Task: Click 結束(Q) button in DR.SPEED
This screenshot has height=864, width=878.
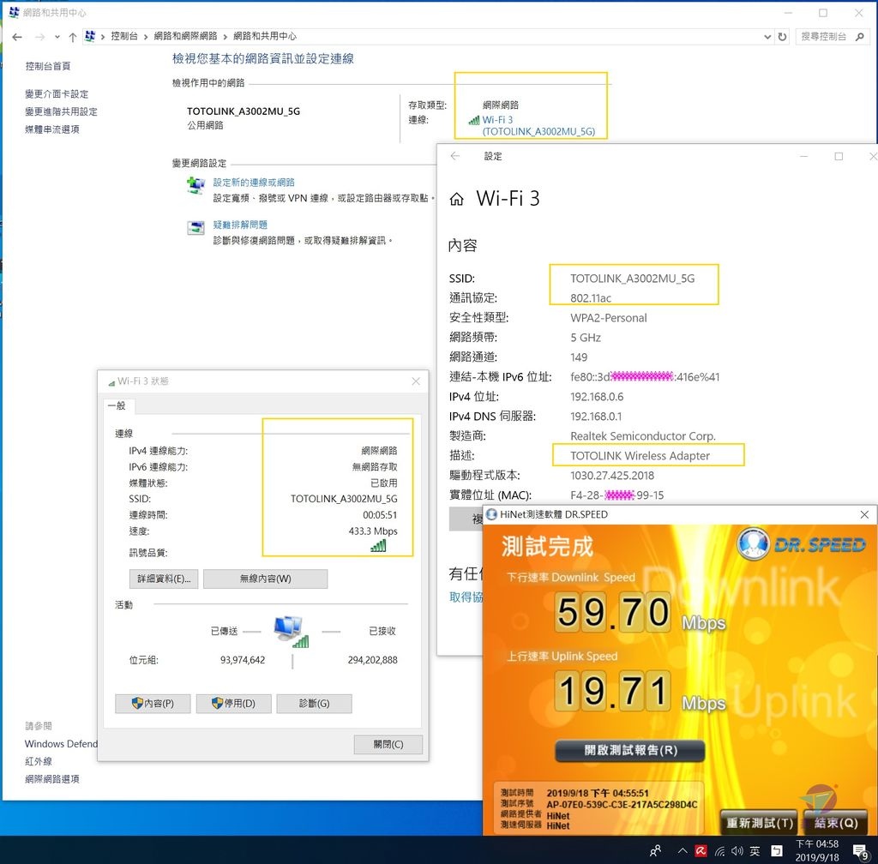Action: [x=835, y=823]
